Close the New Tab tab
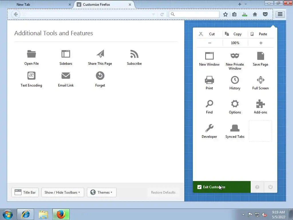 [x=70, y=5]
